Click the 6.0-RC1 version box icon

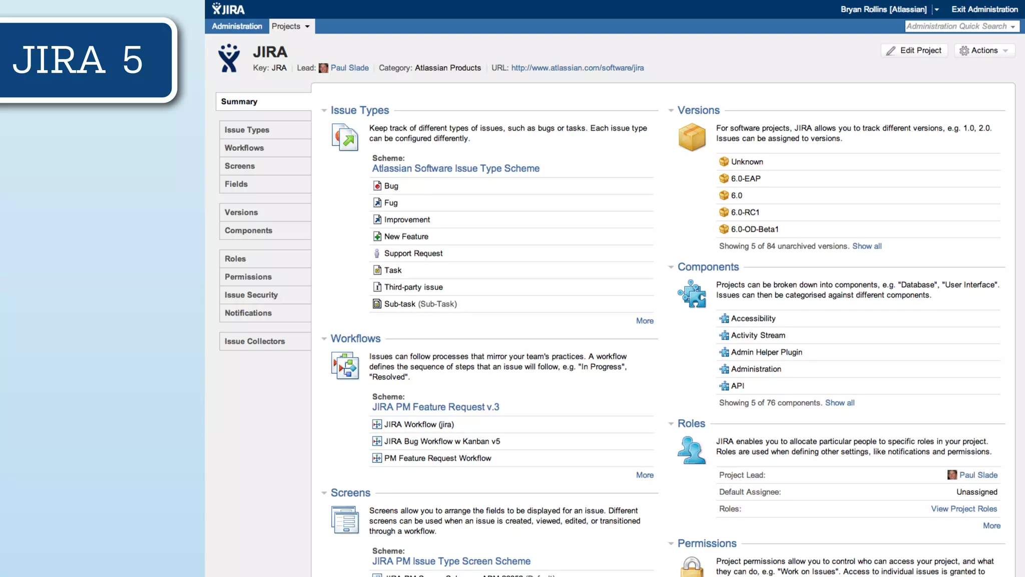tap(724, 212)
